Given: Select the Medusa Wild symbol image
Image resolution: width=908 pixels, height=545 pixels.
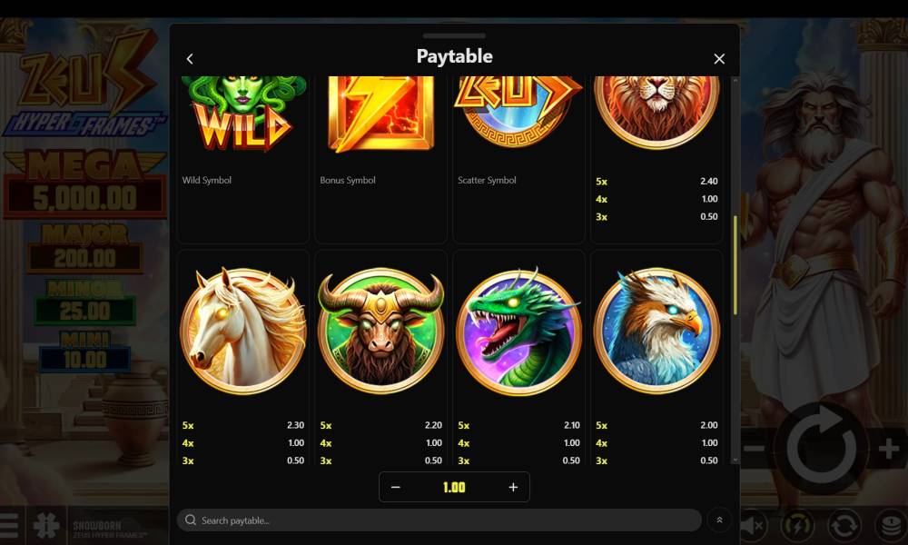Looking at the screenshot, I should pos(243,114).
